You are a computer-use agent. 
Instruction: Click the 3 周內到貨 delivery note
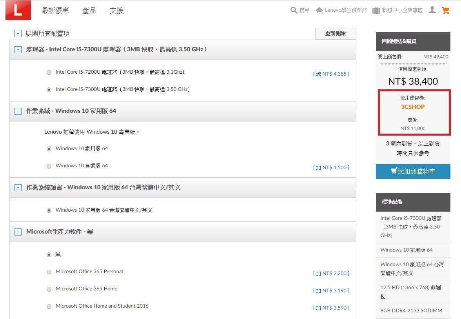[x=413, y=149]
